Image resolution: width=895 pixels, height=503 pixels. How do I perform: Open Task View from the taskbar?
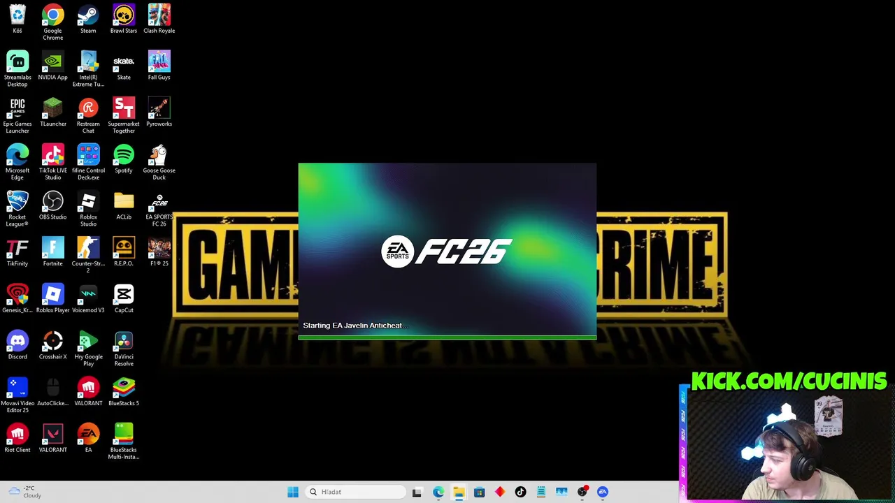417,492
